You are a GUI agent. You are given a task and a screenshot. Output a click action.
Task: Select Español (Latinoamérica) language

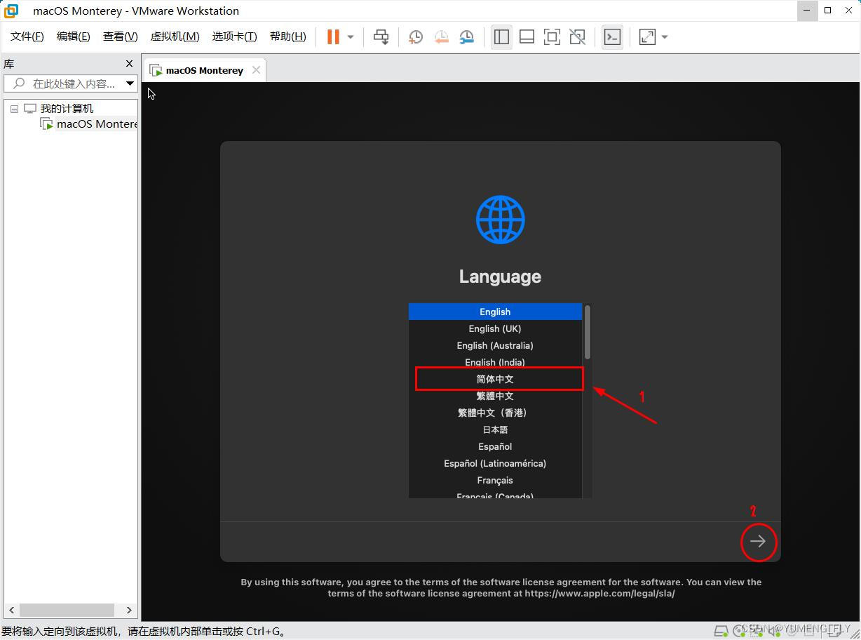pos(495,463)
